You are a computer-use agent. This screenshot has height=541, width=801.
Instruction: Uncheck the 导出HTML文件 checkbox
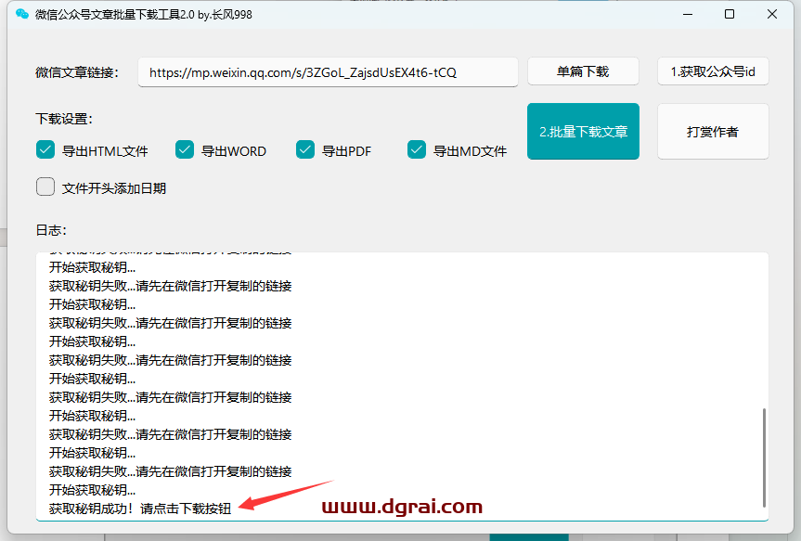45,150
